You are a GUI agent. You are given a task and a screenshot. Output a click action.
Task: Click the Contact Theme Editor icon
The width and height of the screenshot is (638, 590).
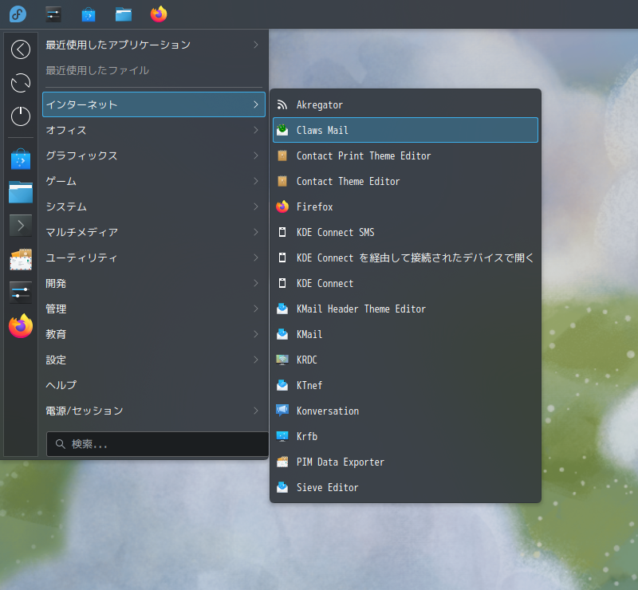[282, 181]
